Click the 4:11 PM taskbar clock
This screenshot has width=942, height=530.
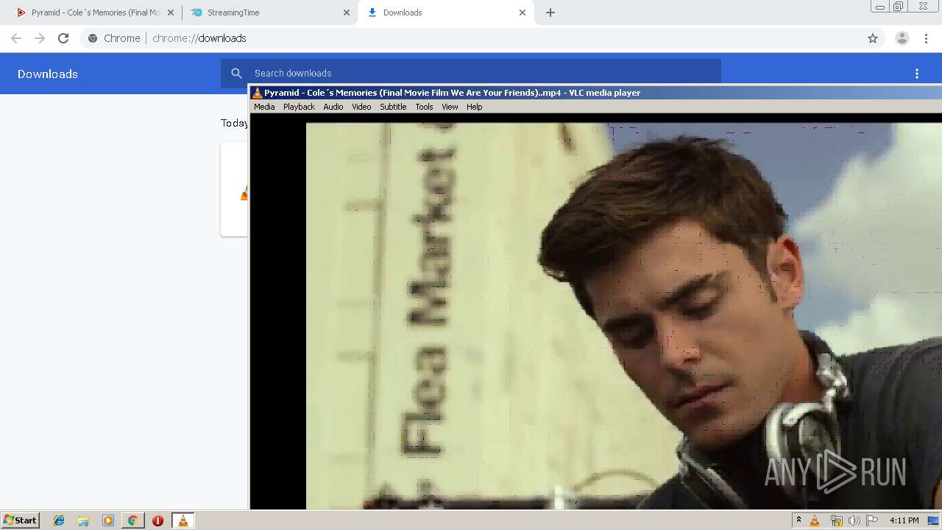(x=904, y=520)
